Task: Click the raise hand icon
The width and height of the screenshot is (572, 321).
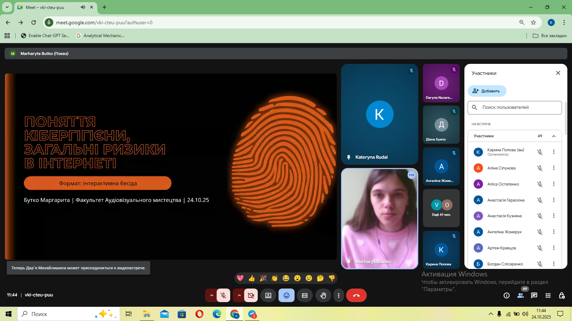Action: pos(323,295)
